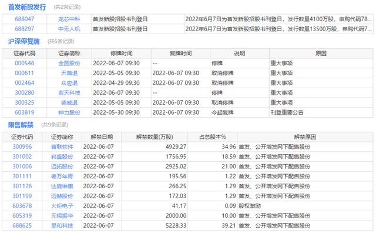Open stock code 300280 link
Viewport: 376px width, 233px height.
tap(25, 93)
